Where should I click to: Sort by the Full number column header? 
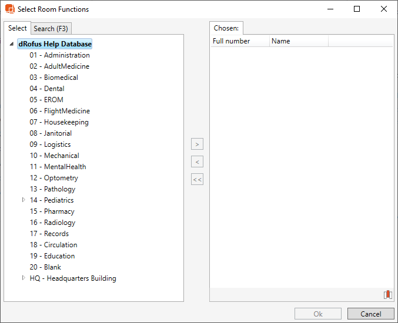pos(239,41)
